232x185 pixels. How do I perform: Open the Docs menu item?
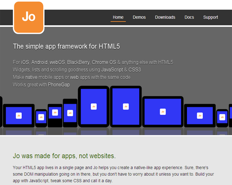(189, 17)
